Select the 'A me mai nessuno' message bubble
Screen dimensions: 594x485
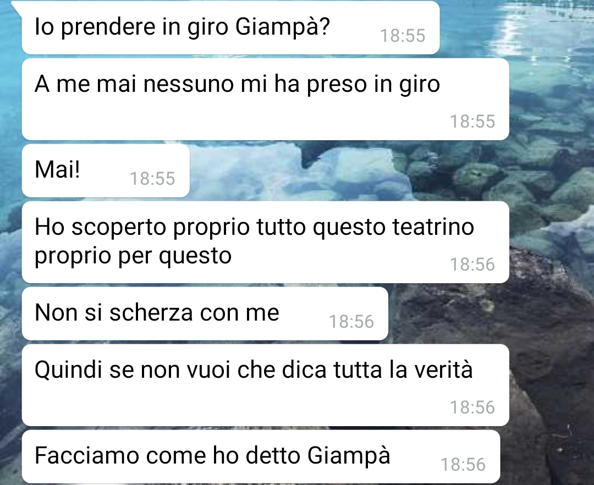265,99
